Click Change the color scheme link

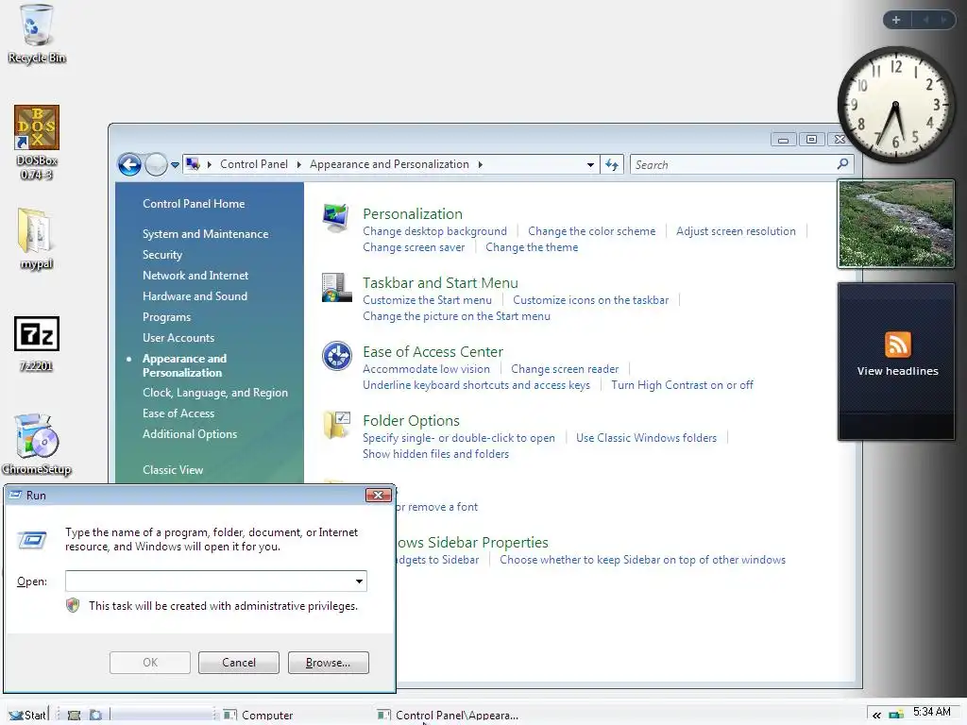pyautogui.click(x=591, y=231)
